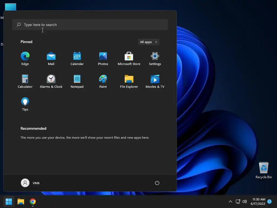Viewport: 277px width, 208px height.
Task: Expand the hidden system tray icons
Action: click(x=230, y=201)
